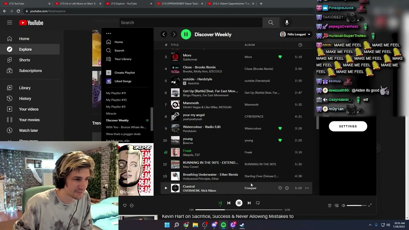Click the YouTube search magnifier button

point(271,23)
